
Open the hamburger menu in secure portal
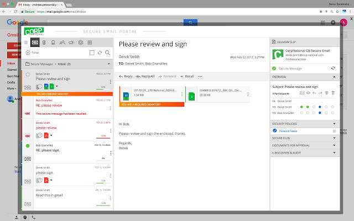pyautogui.click(x=26, y=43)
